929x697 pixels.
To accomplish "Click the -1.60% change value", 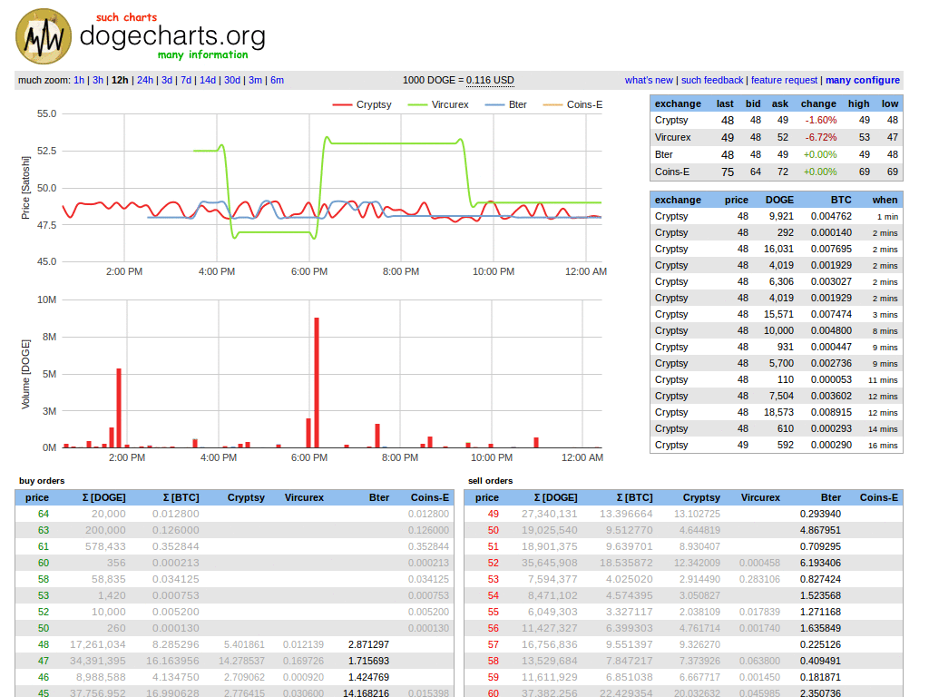I will [820, 121].
